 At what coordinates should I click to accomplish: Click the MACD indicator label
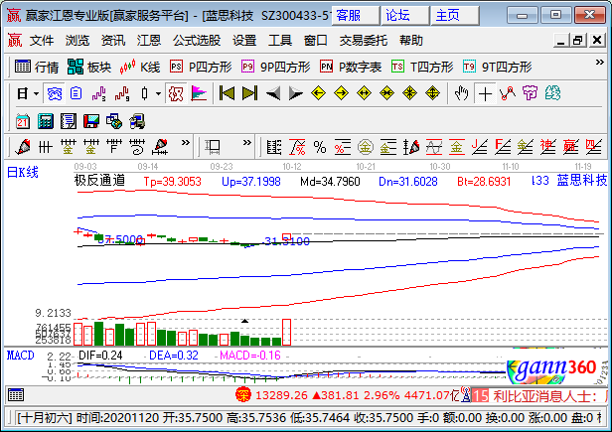point(20,356)
